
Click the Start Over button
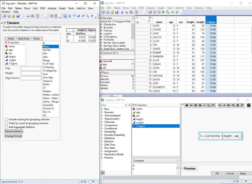24,39
